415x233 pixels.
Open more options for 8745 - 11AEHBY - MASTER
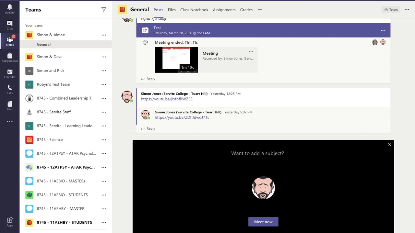tap(104, 209)
